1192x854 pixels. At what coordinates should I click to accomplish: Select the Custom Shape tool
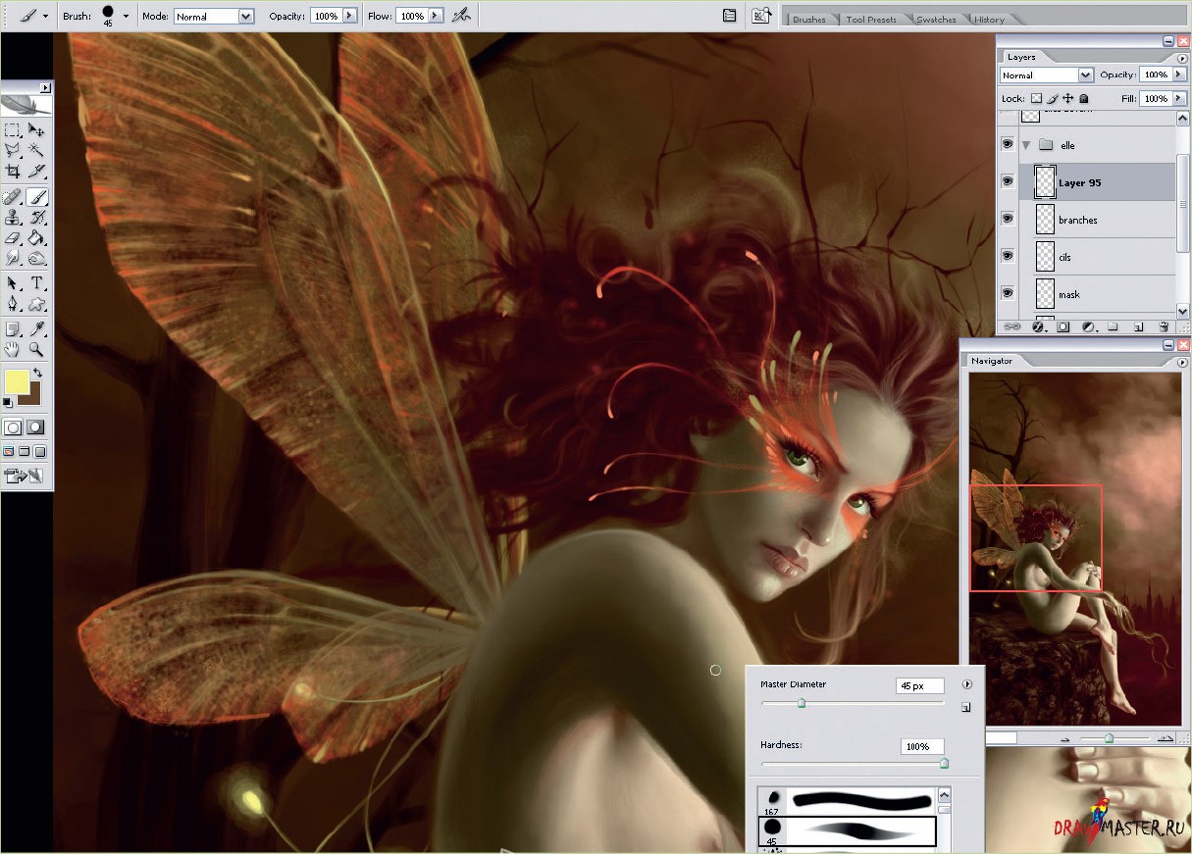pyautogui.click(x=37, y=304)
